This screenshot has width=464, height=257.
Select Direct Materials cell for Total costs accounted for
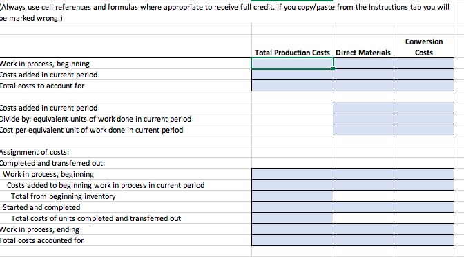tap(363, 240)
